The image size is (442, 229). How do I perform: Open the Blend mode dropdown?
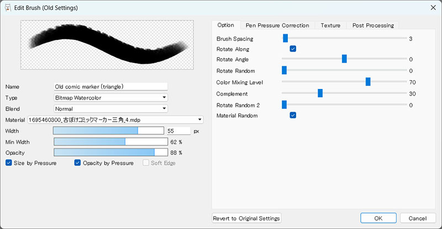pyautogui.click(x=111, y=109)
